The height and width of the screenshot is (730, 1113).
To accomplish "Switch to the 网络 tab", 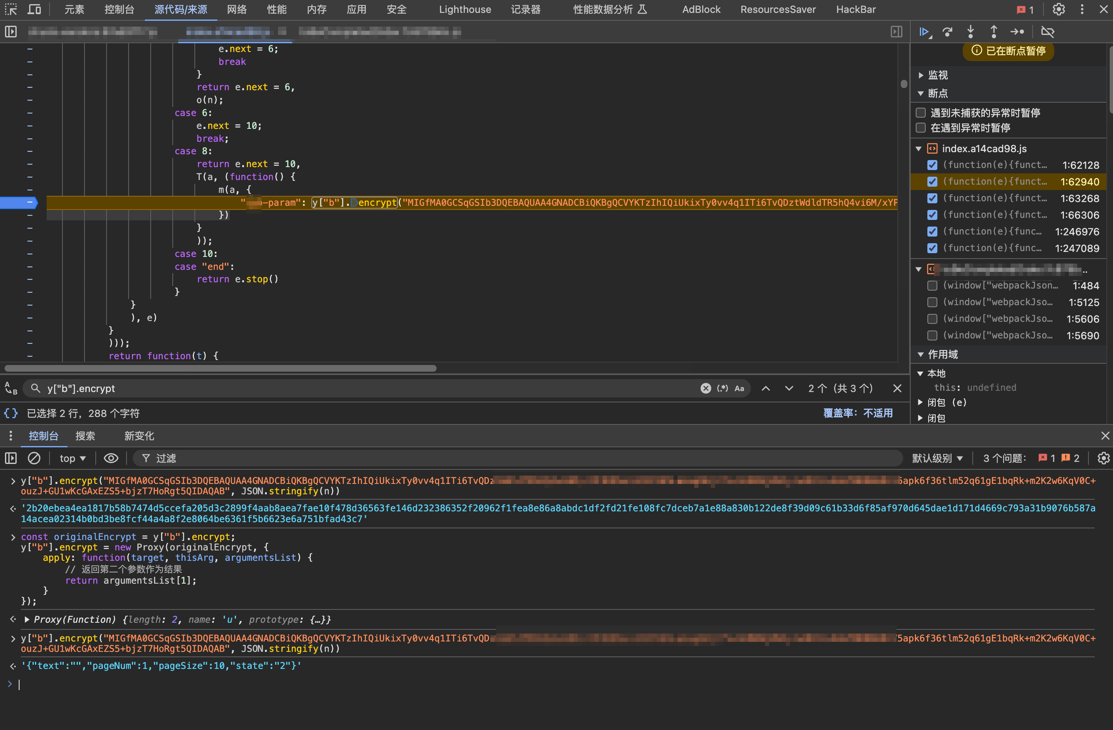I will [x=237, y=9].
